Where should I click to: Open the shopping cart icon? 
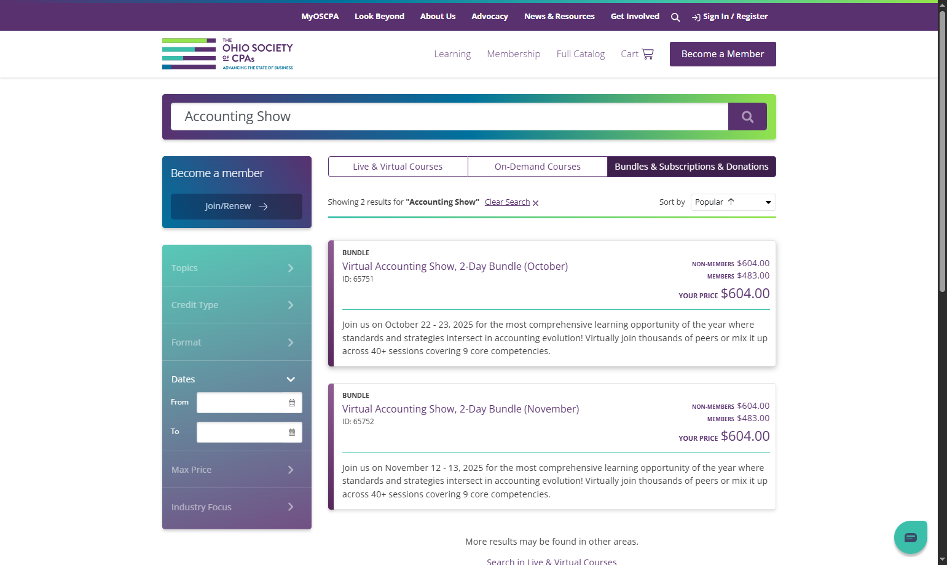point(648,54)
